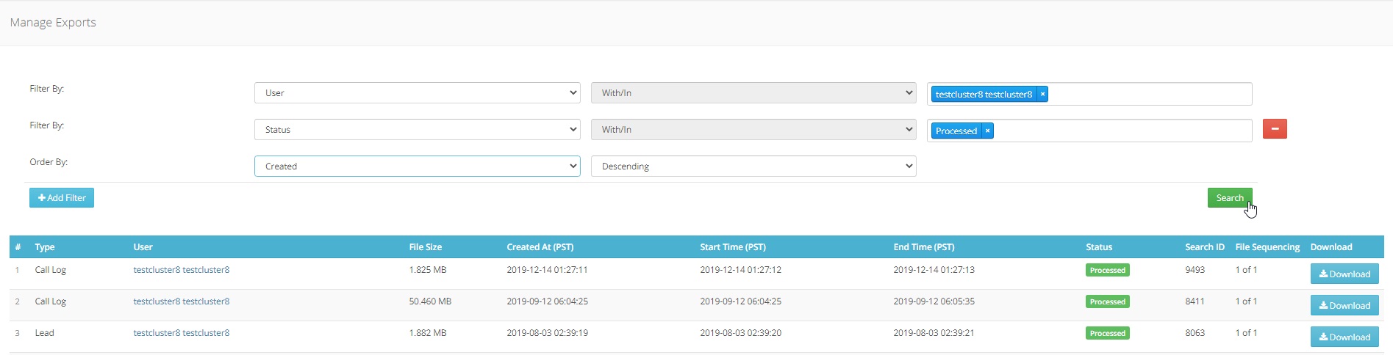Click the green Search button
This screenshot has height=355, width=1393.
click(1230, 198)
